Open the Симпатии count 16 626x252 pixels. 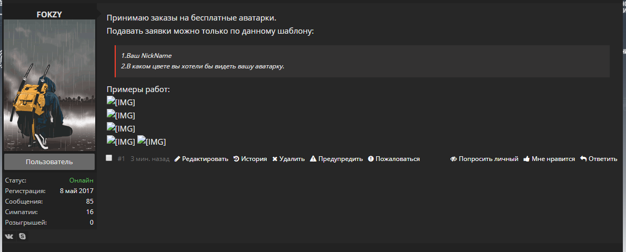89,212
